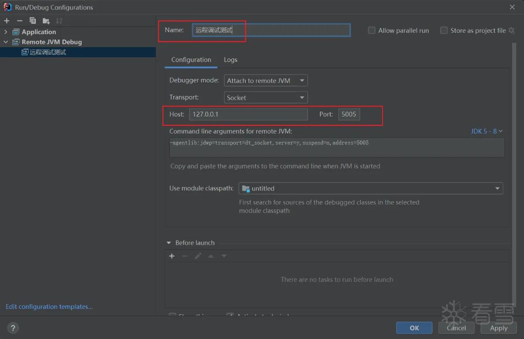This screenshot has width=524, height=339.
Task: Open help via question mark icon
Action: pyautogui.click(x=13, y=328)
